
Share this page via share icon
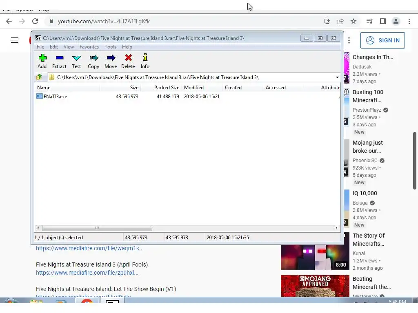(x=340, y=21)
